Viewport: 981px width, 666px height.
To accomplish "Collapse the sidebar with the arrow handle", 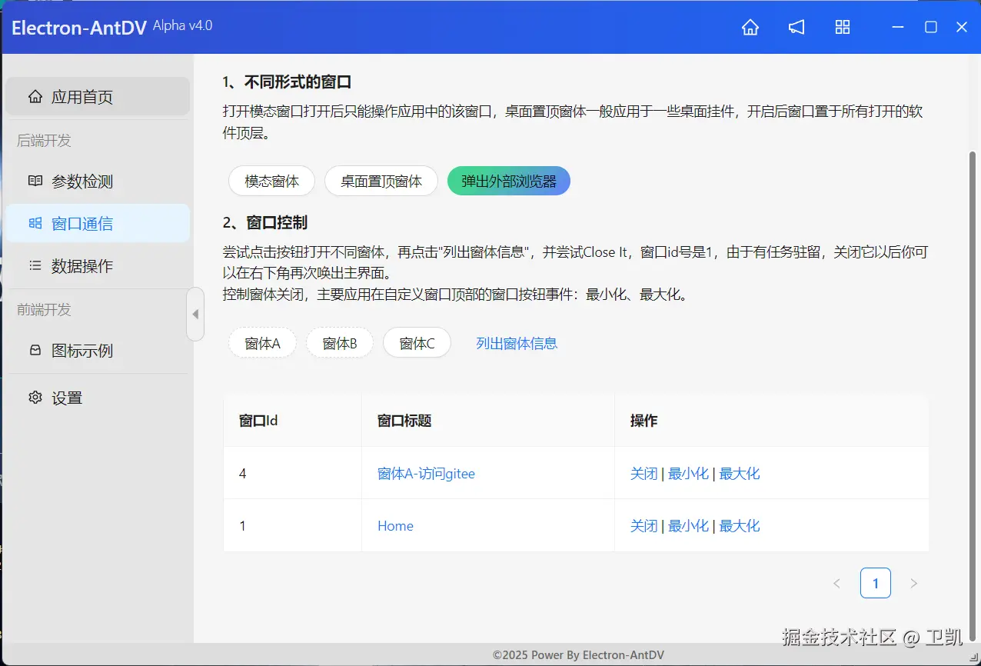I will [195, 314].
